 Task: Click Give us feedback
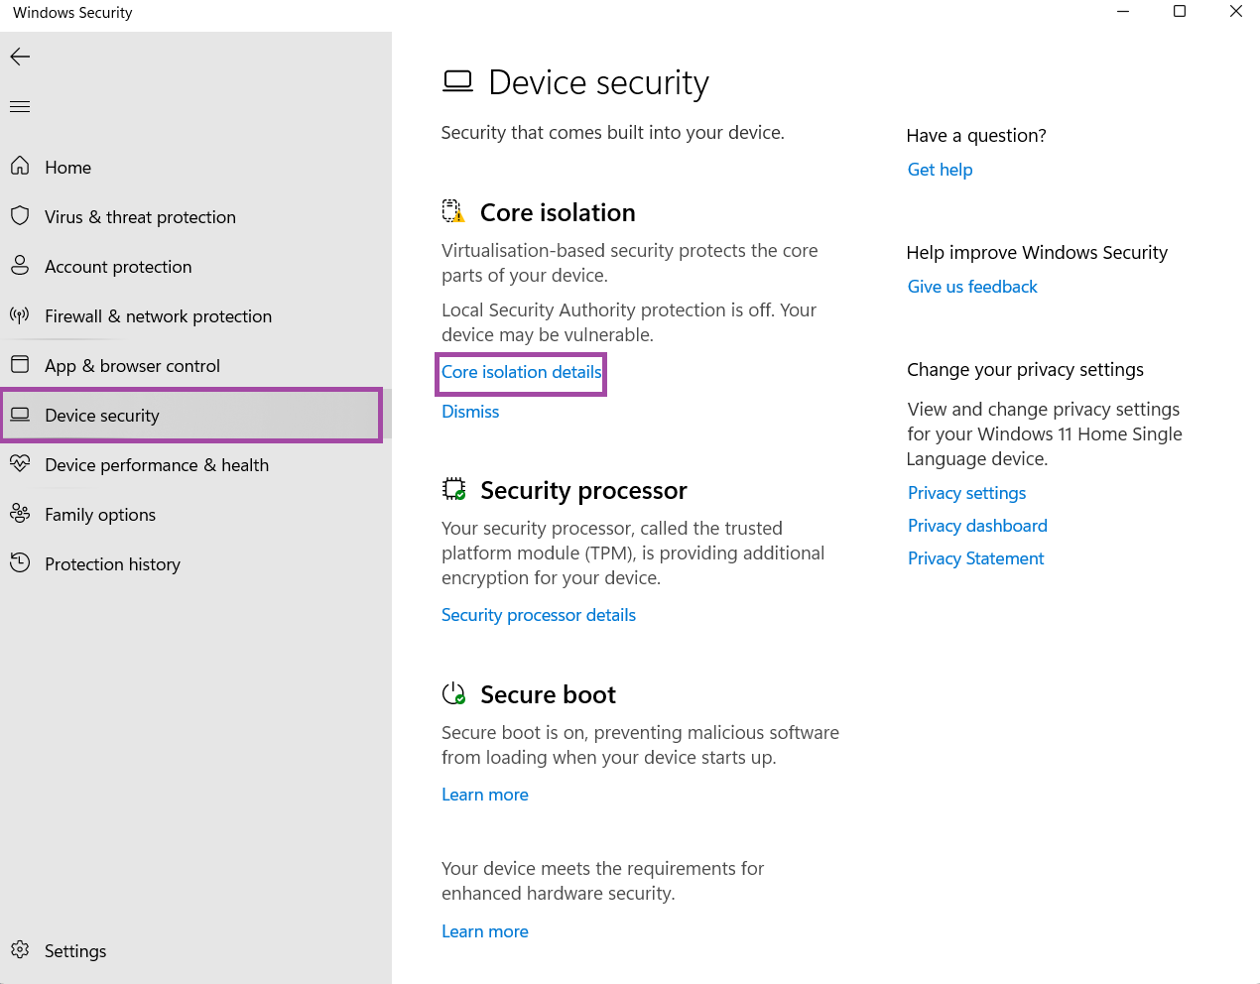pyautogui.click(x=971, y=286)
